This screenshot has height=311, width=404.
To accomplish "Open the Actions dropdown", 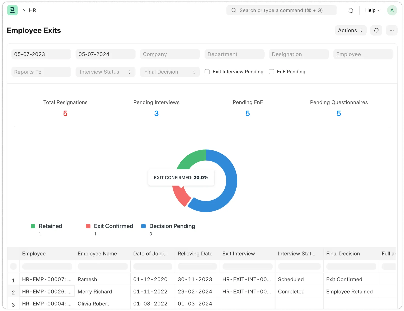I will coord(350,30).
